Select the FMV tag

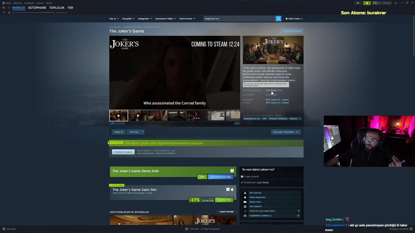click(265, 118)
